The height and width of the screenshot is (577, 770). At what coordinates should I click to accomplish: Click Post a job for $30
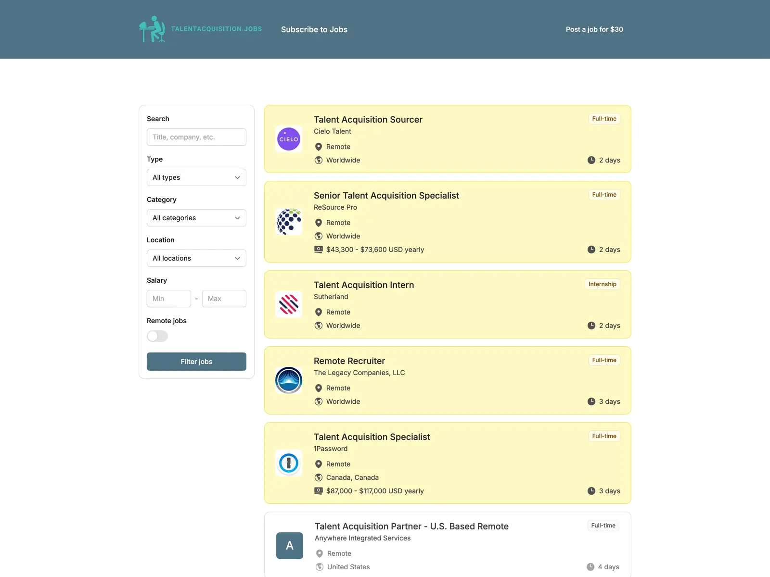point(594,29)
